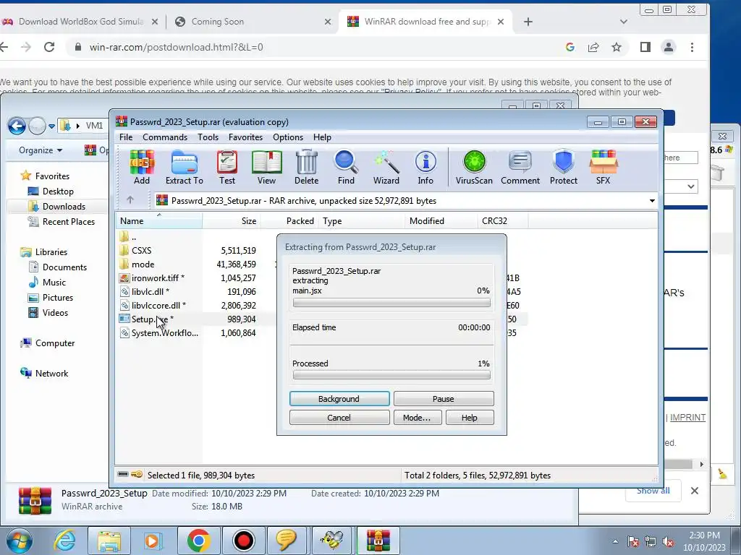Image resolution: width=741 pixels, height=555 pixels.
Task: Click the Test archive icon
Action: pos(226,167)
